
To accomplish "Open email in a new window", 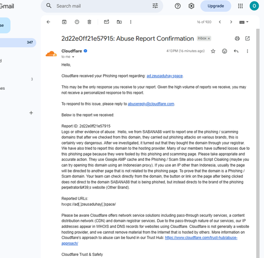I will [x=248, y=39].
